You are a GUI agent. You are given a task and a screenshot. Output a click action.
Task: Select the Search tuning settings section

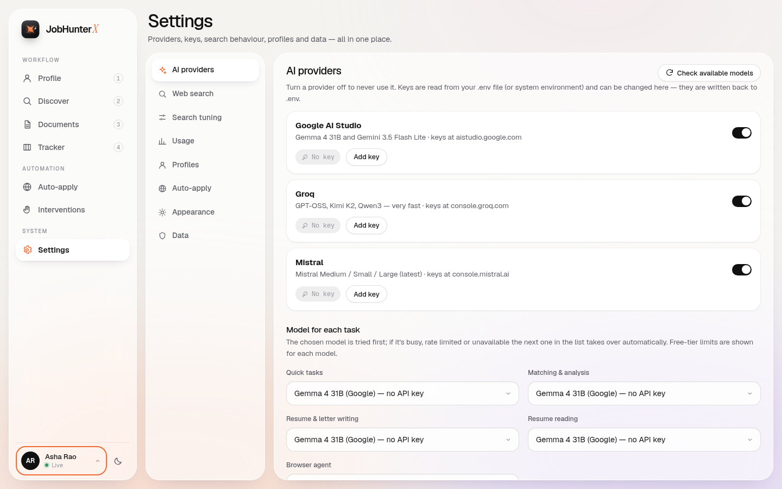(205, 117)
